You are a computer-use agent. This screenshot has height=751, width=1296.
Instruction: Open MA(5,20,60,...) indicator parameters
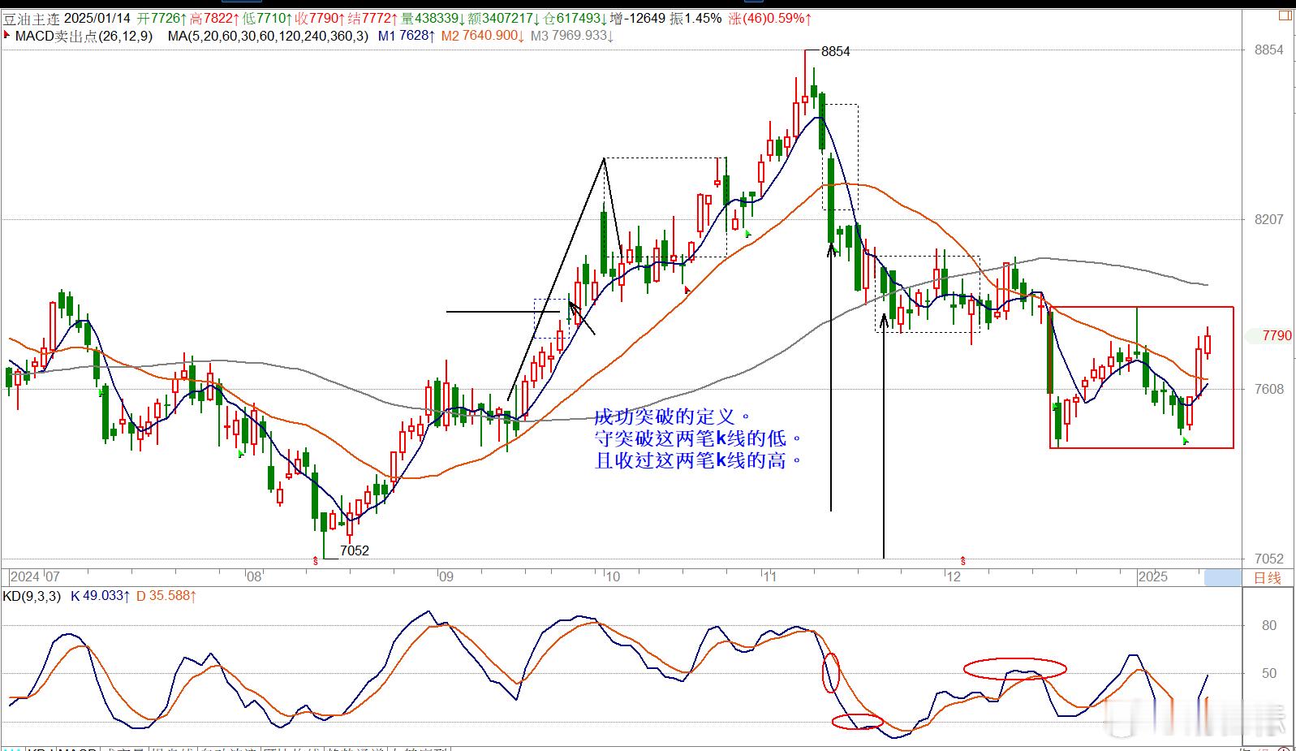268,36
